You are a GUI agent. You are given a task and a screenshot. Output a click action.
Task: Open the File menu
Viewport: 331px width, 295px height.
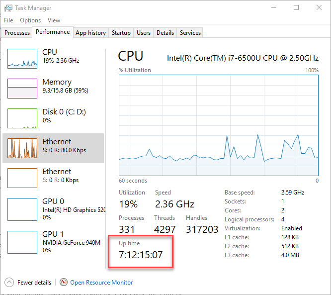pyautogui.click(x=8, y=20)
